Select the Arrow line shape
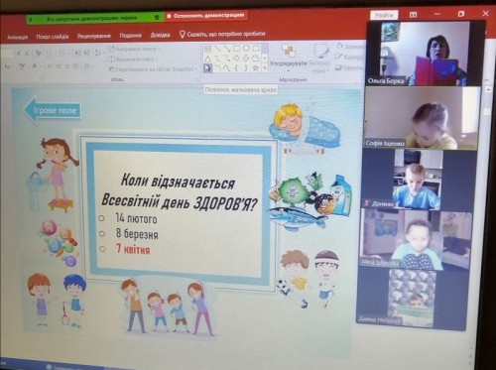The height and width of the screenshot is (370, 496). coord(227,49)
